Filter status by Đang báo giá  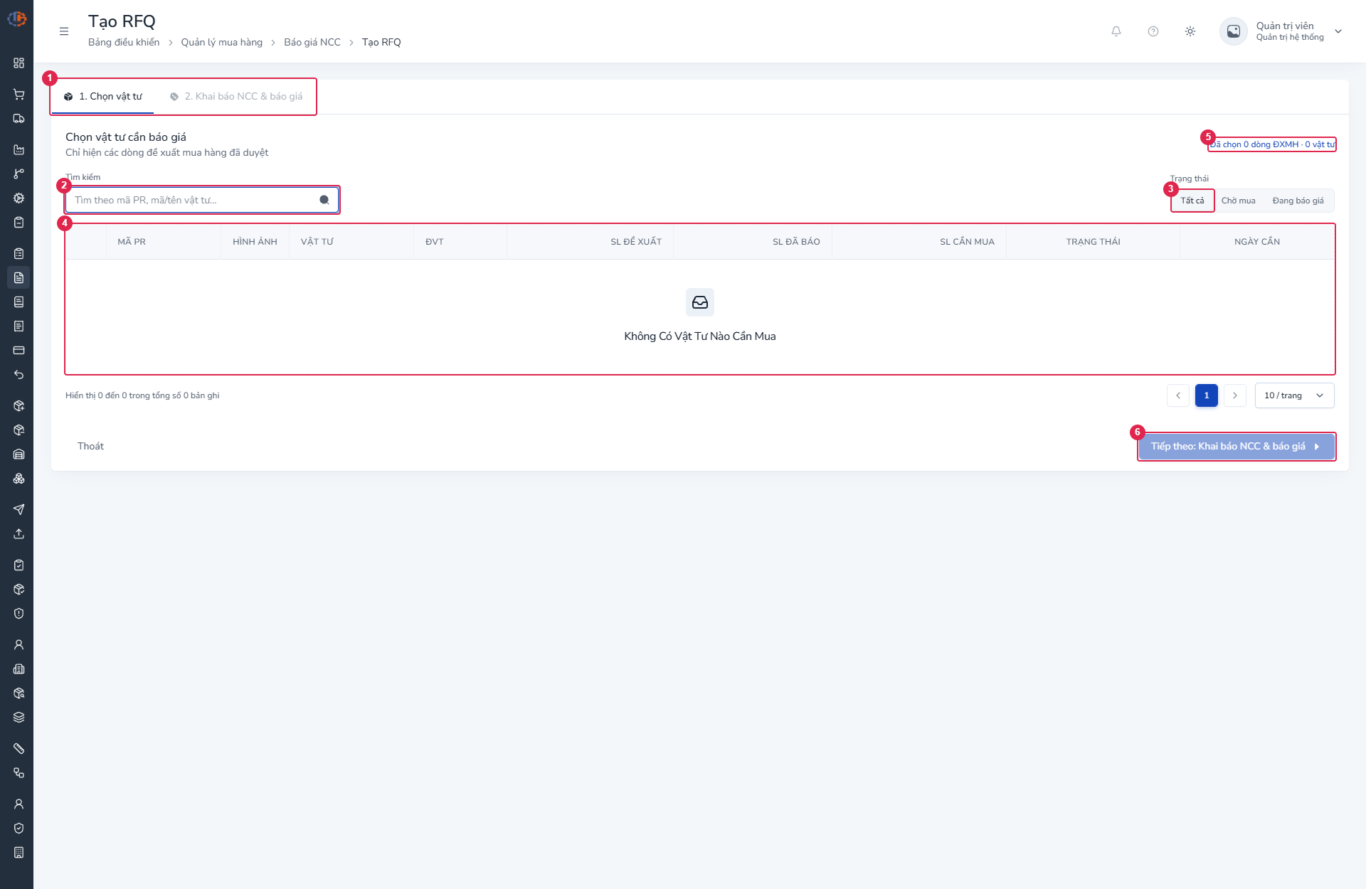(1298, 201)
